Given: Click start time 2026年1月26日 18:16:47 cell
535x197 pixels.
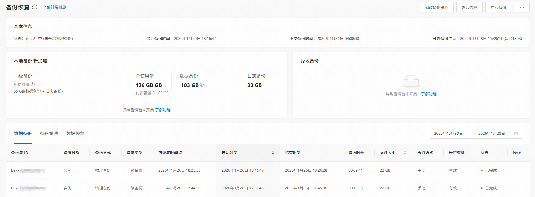Looking at the screenshot, I should [x=242, y=170].
